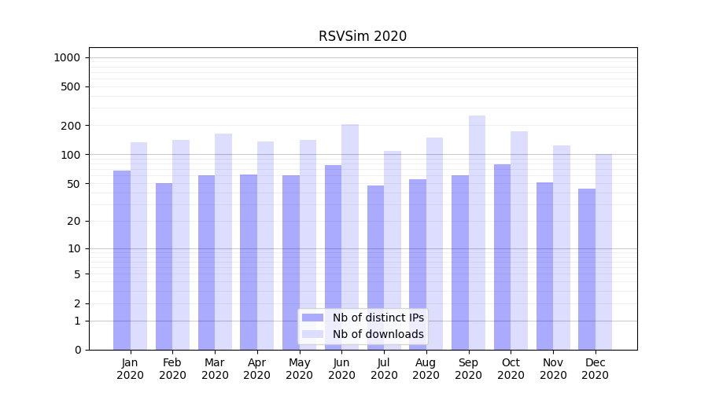The image size is (708, 393).
Task: Select the Apr 2020 distinct IPs bar
Action: tap(249, 262)
